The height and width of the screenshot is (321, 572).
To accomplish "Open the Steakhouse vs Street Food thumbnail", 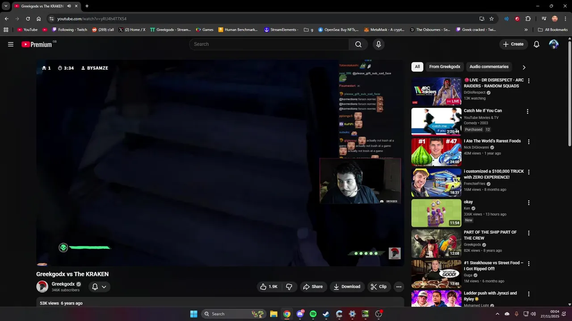I will click(436, 274).
